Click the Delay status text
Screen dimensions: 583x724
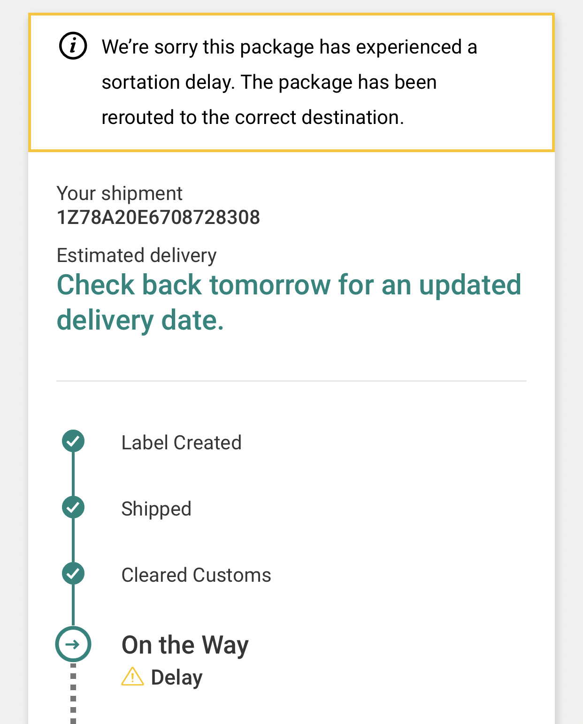point(176,678)
